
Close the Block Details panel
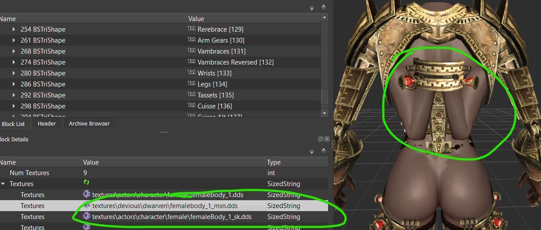pyautogui.click(x=327, y=139)
